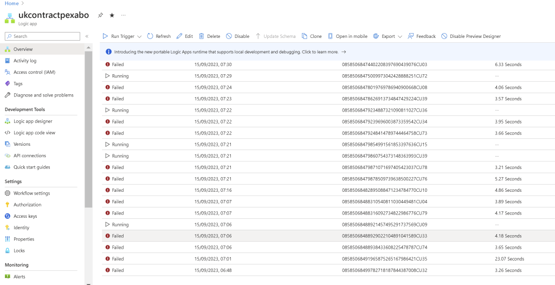Select run ID 08585068479248414789744464758CU73
This screenshot has width=555, height=285.
click(x=384, y=133)
